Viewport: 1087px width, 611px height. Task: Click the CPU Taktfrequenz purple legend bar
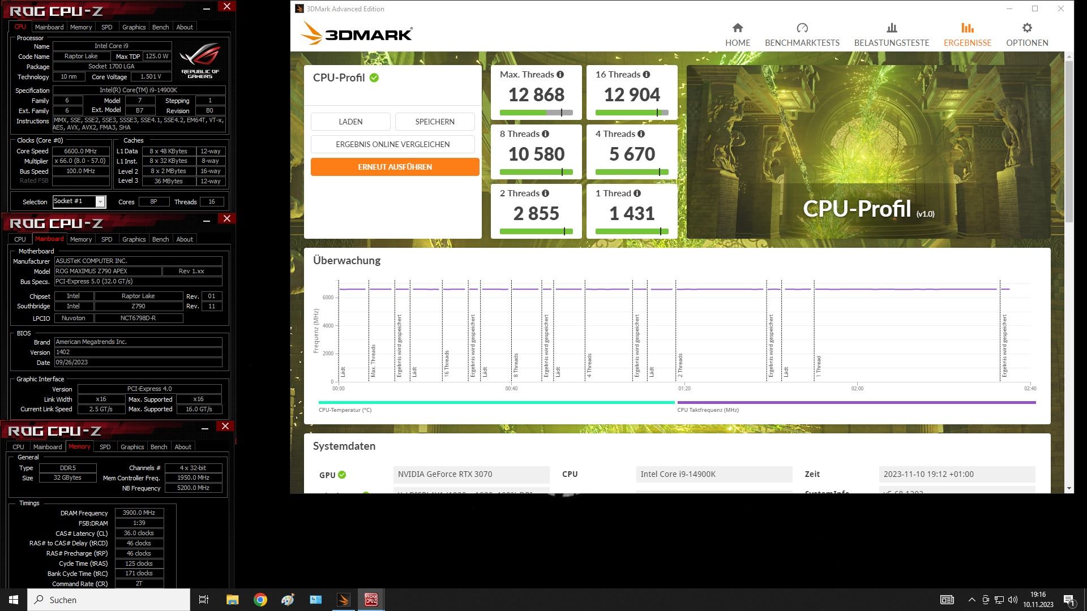click(856, 402)
